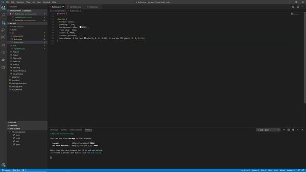Open the editor More Actions ellipsis
This screenshot has width=306, height=172.
[303, 7]
